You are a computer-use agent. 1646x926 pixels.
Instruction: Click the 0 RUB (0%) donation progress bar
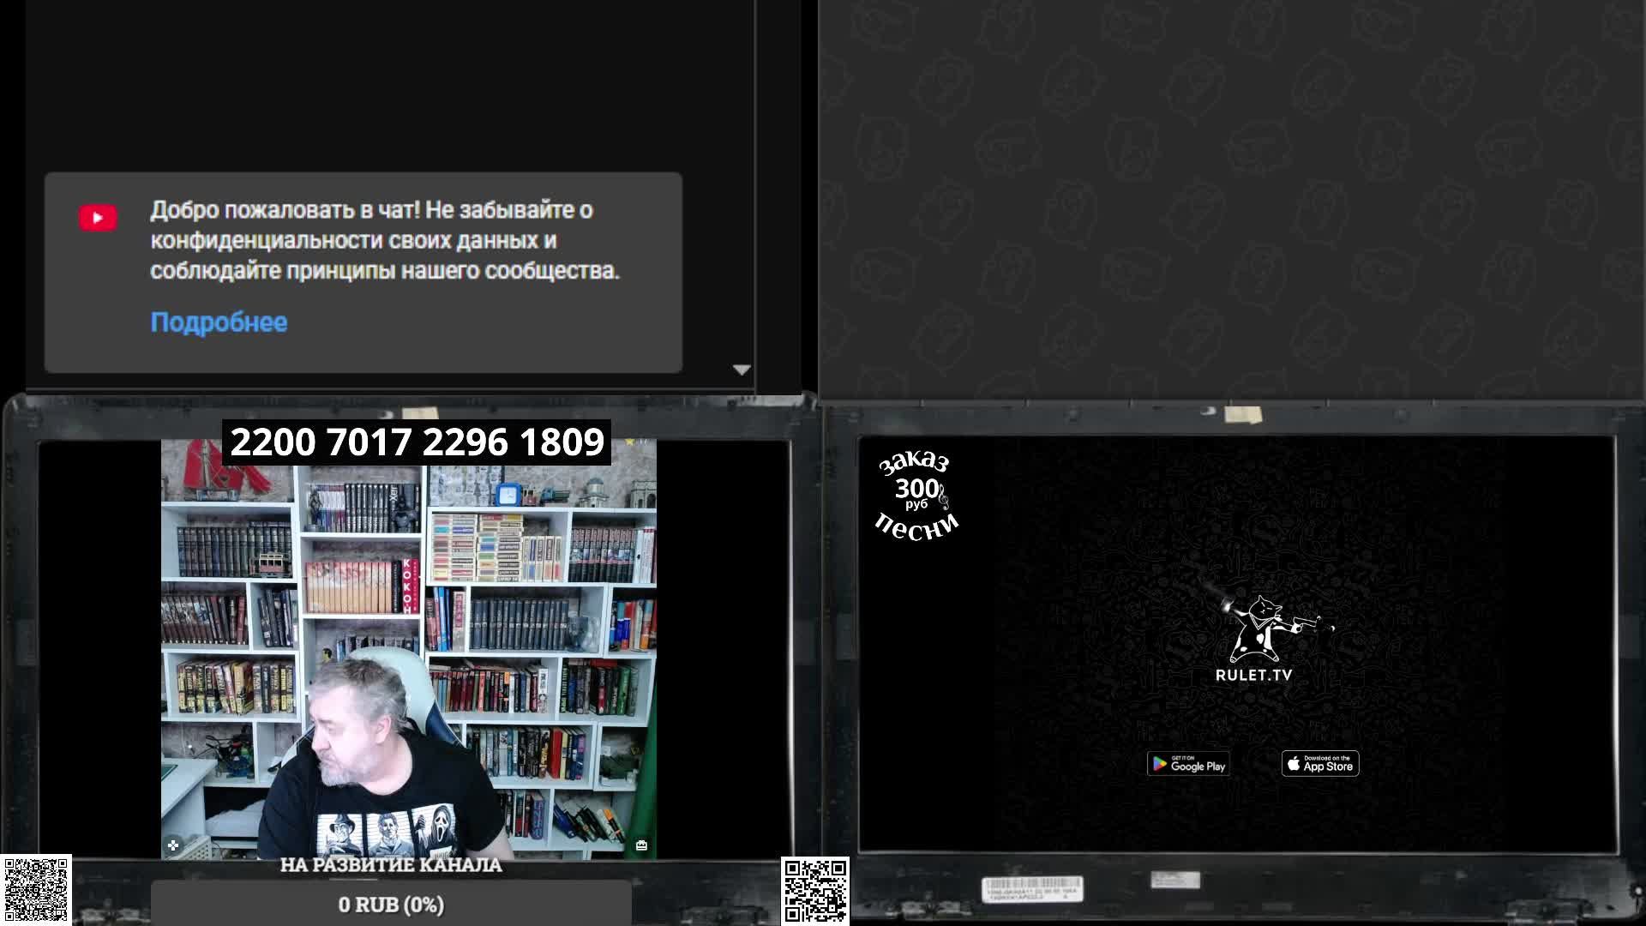click(x=391, y=905)
